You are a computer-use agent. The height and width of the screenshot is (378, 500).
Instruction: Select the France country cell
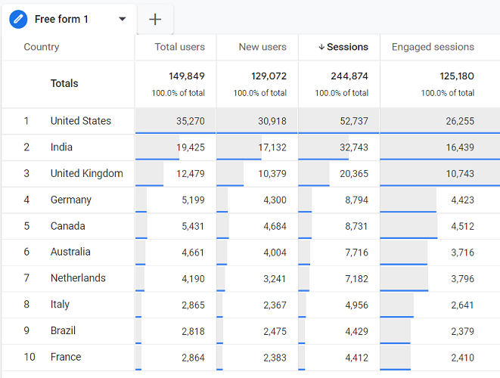(x=66, y=357)
